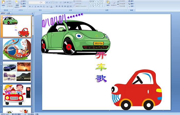This screenshot has height=115, width=180.
Task: Close the slides thumbnail pane
Action: point(32,13)
